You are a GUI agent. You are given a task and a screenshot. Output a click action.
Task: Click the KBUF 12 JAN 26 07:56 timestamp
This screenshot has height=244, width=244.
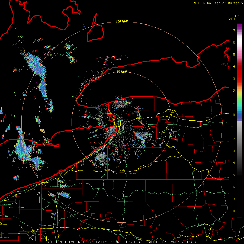[173, 242]
